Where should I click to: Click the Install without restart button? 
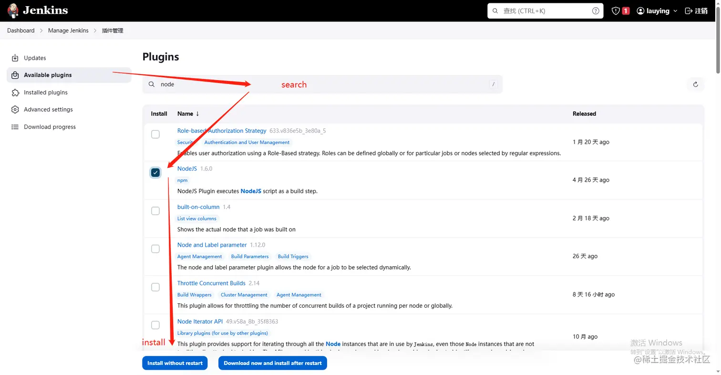[x=175, y=363]
